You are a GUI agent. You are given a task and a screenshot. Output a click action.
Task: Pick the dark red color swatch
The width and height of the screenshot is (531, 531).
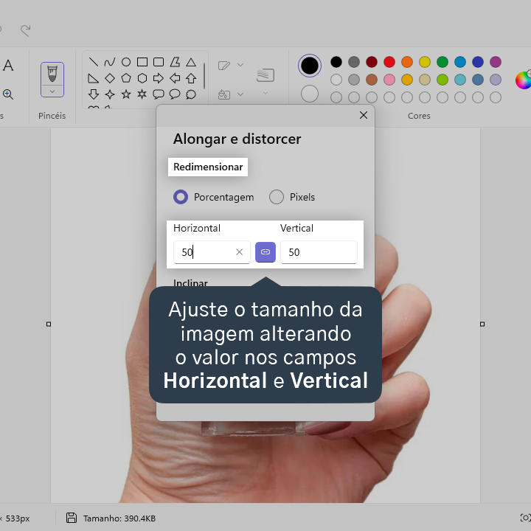pyautogui.click(x=372, y=62)
